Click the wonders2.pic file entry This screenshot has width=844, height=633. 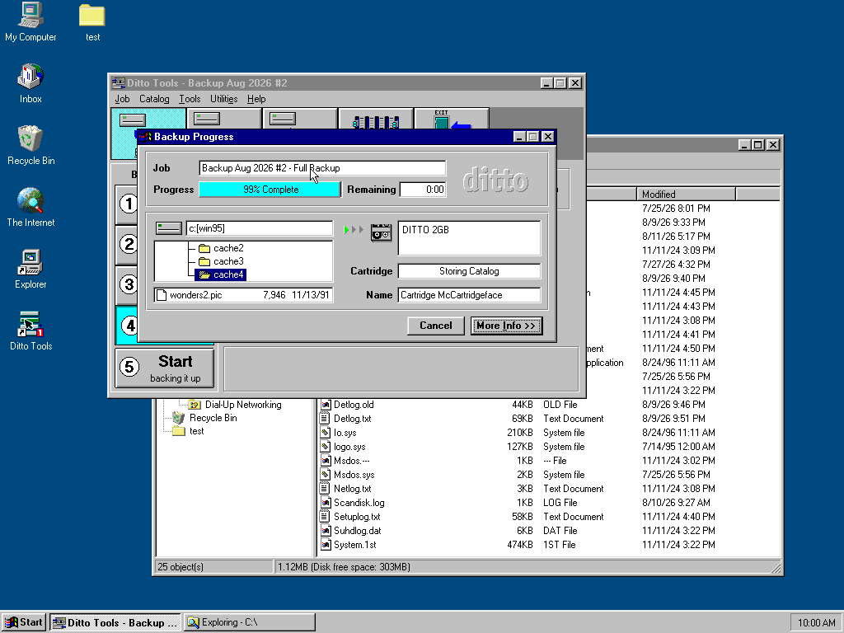(243, 295)
